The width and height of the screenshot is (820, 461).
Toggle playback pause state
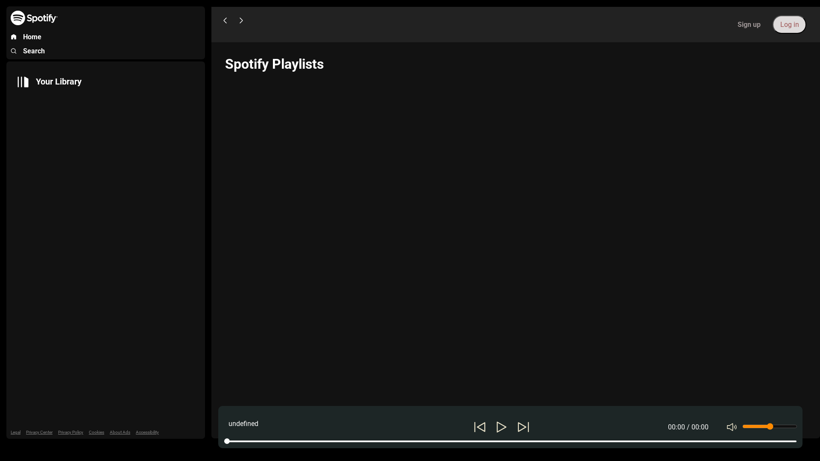click(x=501, y=427)
